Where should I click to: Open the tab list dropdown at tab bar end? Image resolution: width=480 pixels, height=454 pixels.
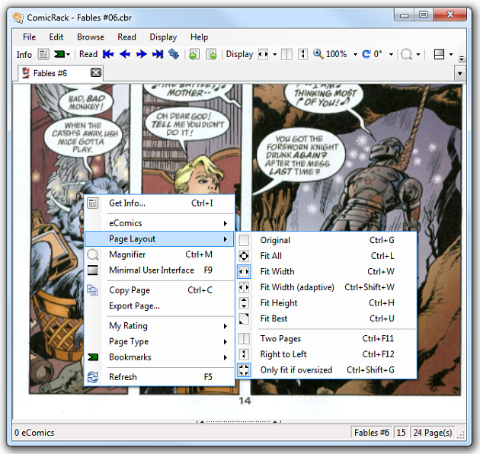[x=459, y=73]
